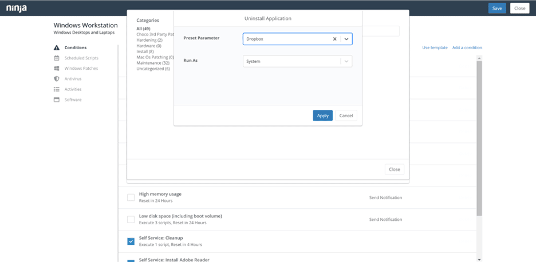
Task: Check the Low disk space condition
Action: (131, 219)
